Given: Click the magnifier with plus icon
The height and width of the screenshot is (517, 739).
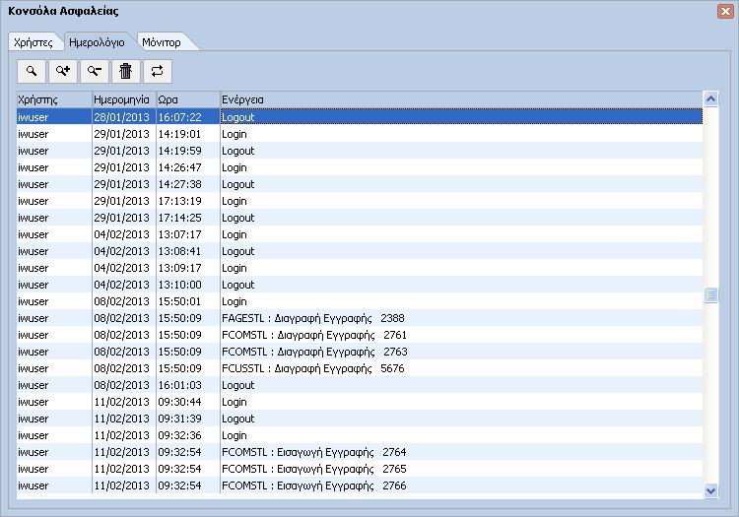Looking at the screenshot, I should 63,71.
